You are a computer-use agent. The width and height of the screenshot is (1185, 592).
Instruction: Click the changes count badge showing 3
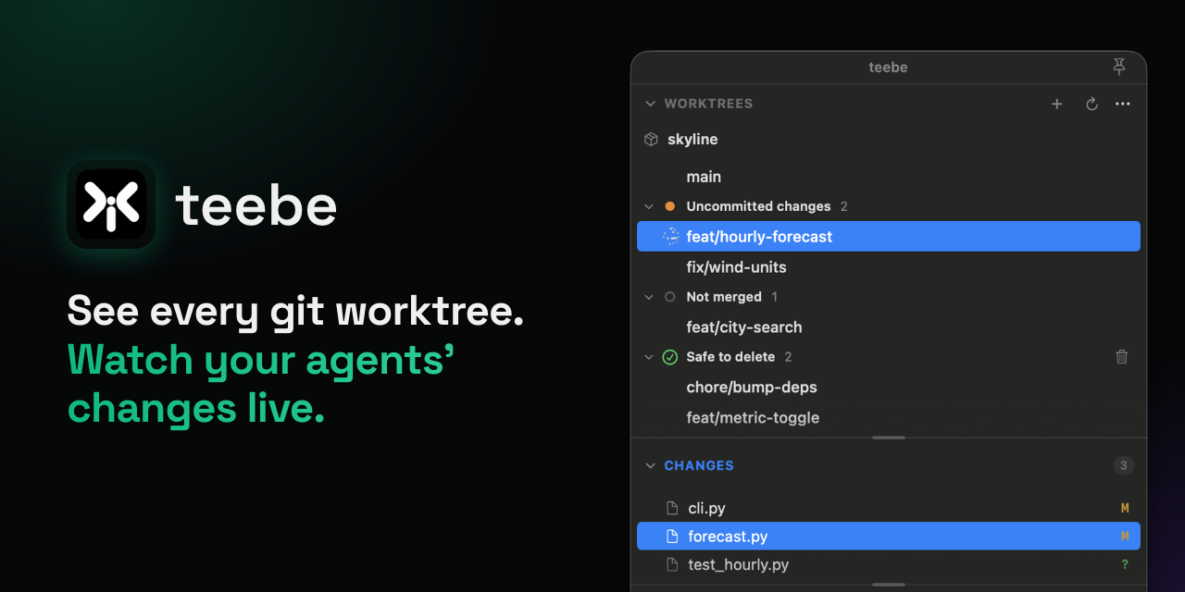(x=1124, y=465)
